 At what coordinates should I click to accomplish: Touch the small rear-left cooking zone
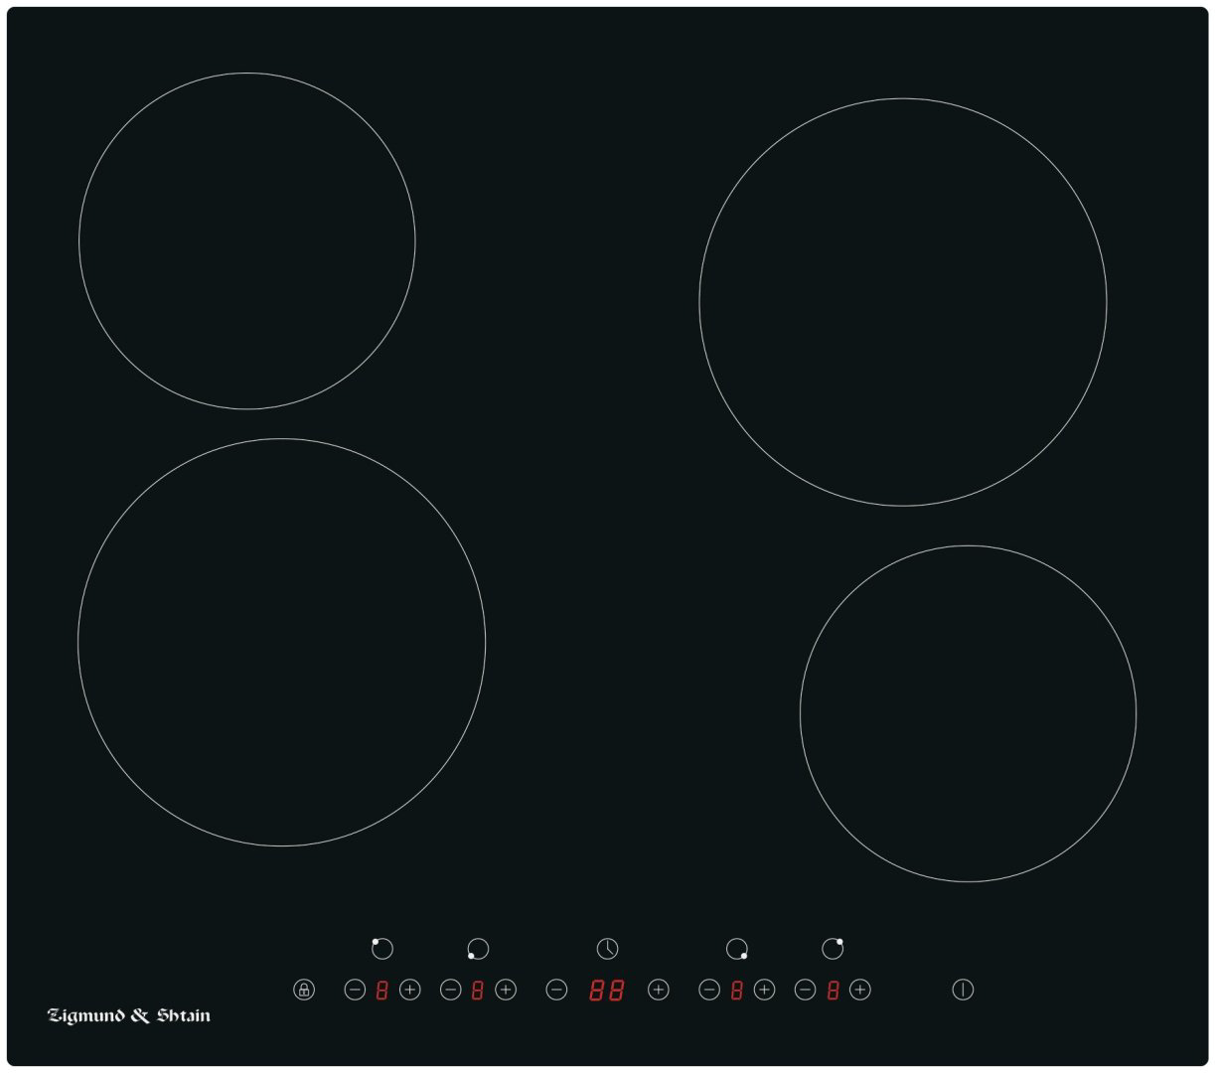[x=247, y=240]
